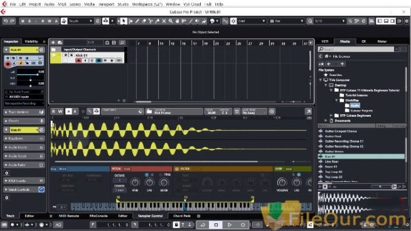Screen dimensions: 411x231
Task: Toggle the Quantize Q button
Action: tap(310, 21)
